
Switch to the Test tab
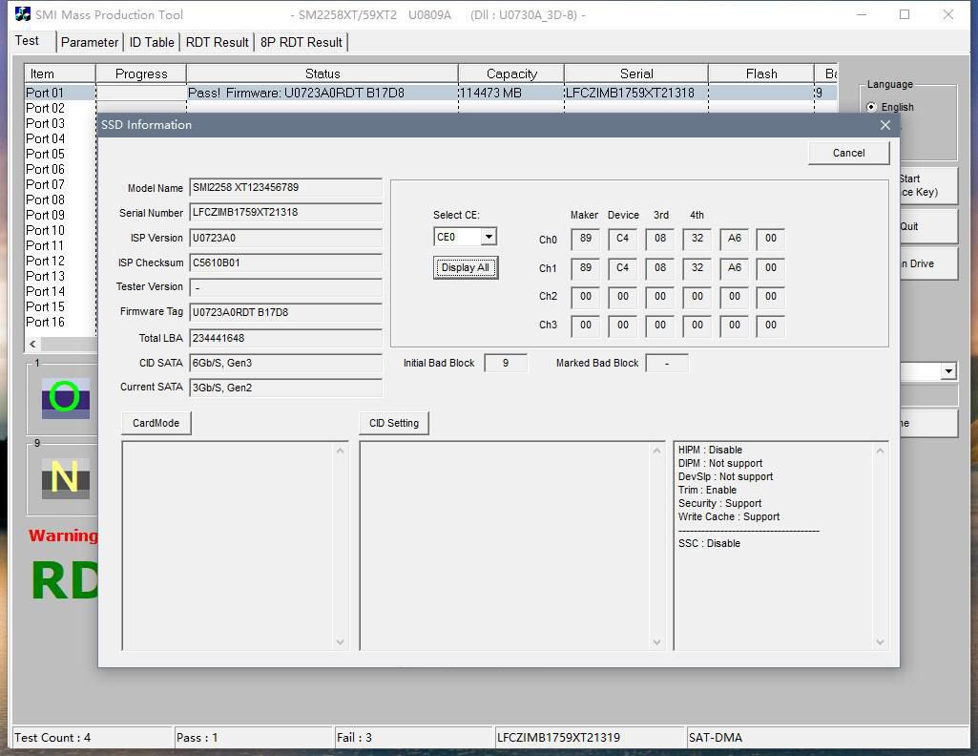[x=27, y=40]
